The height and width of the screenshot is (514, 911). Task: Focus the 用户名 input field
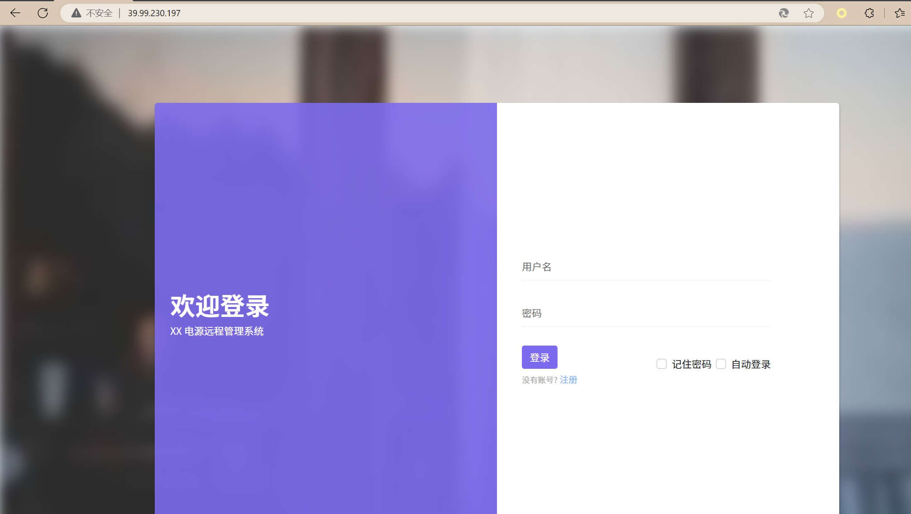pos(645,267)
